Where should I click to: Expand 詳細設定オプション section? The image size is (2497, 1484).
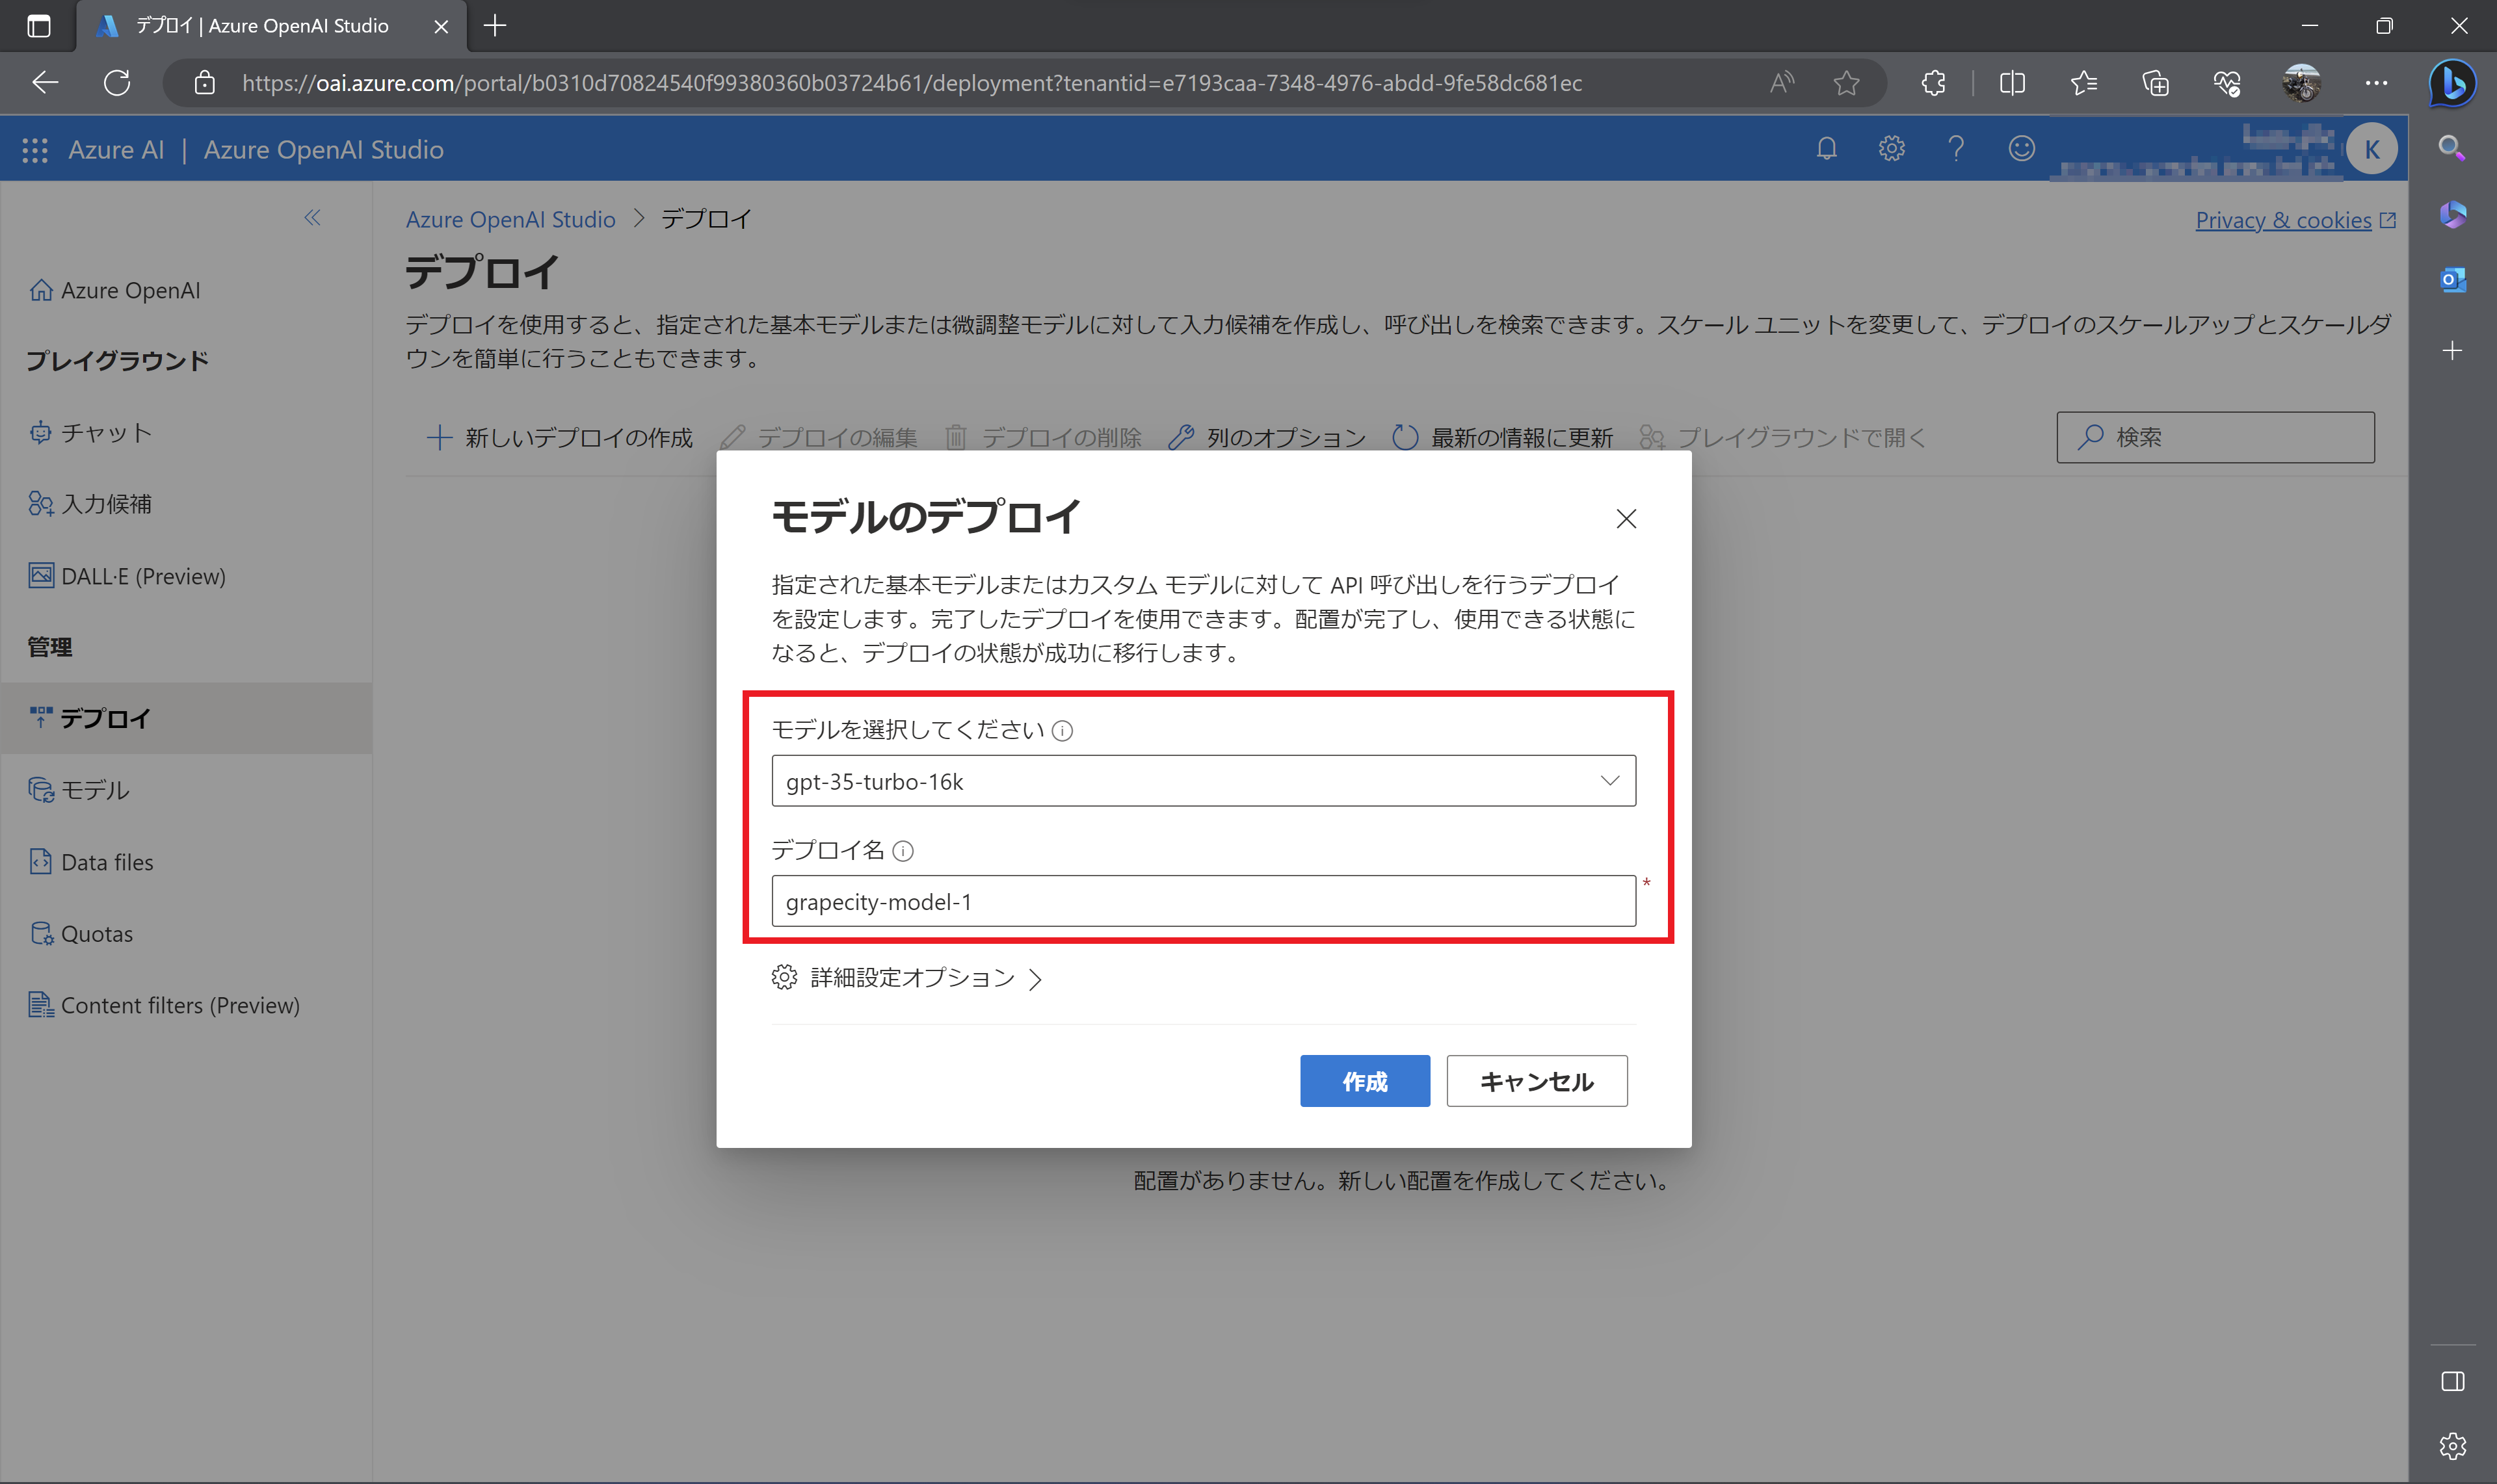pyautogui.click(x=907, y=977)
